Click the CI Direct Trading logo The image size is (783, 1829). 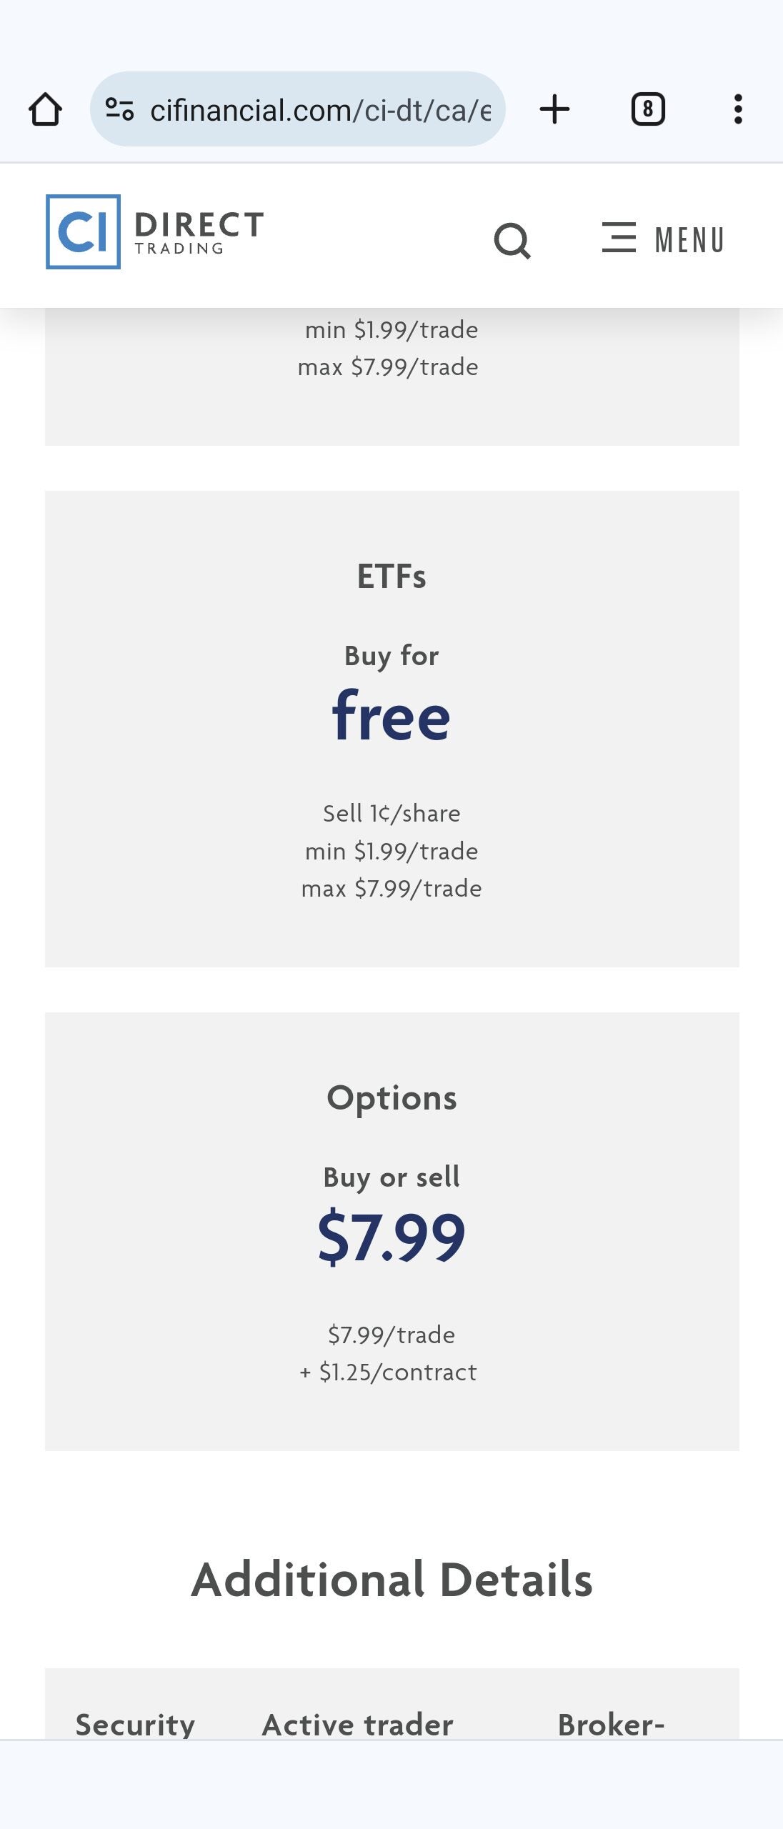(154, 231)
